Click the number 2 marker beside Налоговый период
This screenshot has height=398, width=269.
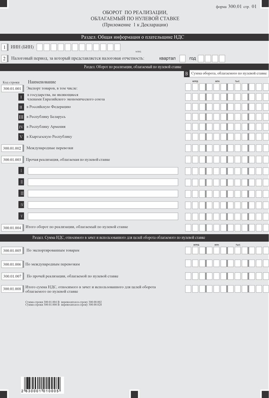coord(4,58)
